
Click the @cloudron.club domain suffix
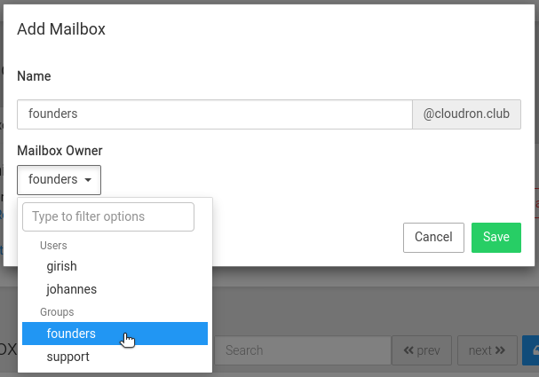click(466, 114)
